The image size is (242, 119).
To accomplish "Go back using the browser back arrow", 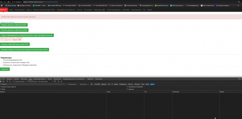I will 2,2.
